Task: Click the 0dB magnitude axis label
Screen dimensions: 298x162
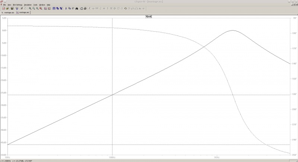Action: pos(4,31)
